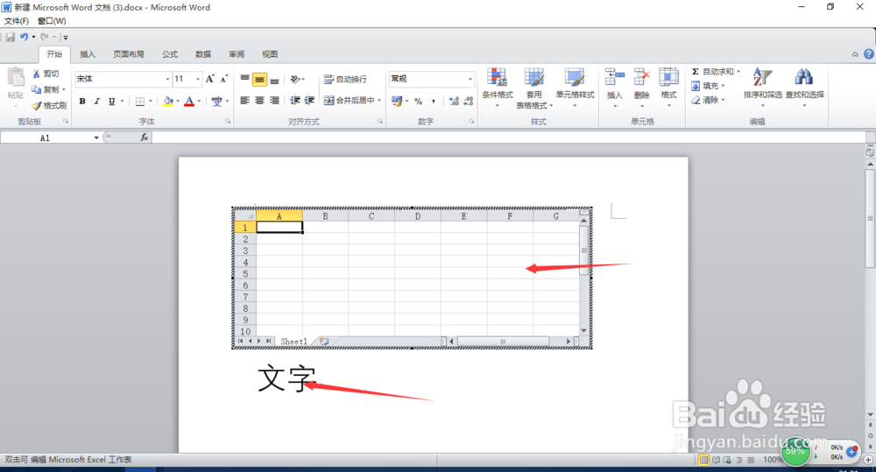Open the font size 11 dropdown
The width and height of the screenshot is (876, 472).
[x=197, y=80]
